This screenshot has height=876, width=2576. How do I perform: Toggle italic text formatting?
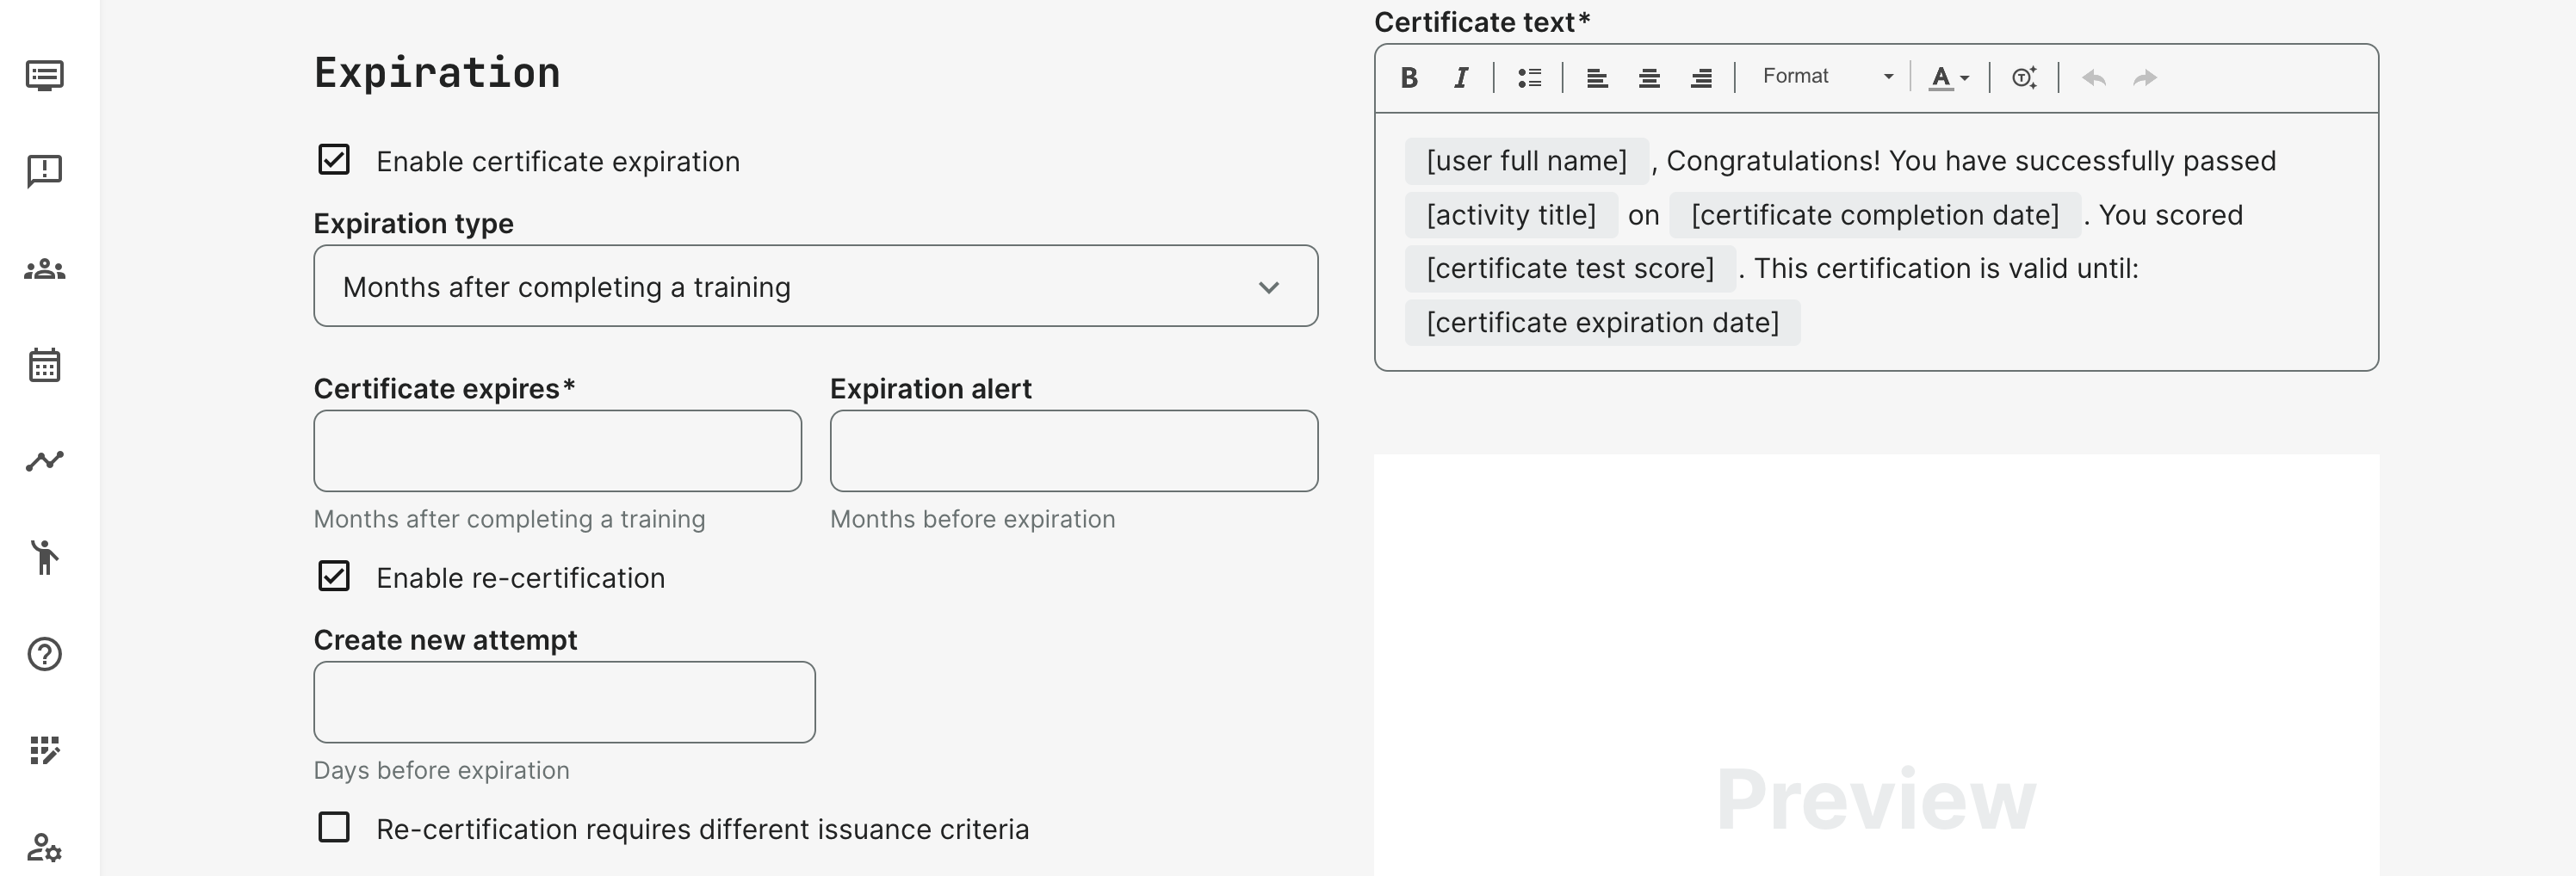point(1461,78)
